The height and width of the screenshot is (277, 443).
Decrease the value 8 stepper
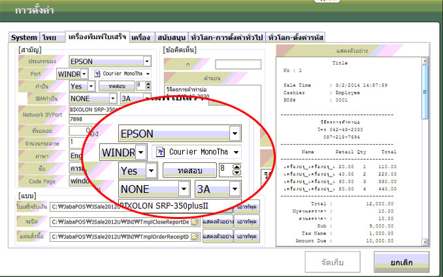click(148, 87)
